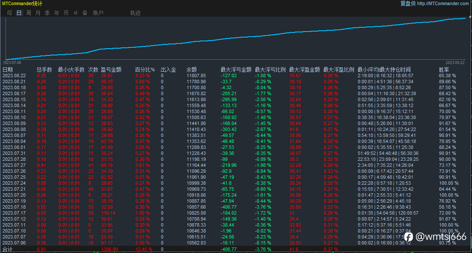
Task: Click the floating loss value -303.42
Action: (229, 129)
